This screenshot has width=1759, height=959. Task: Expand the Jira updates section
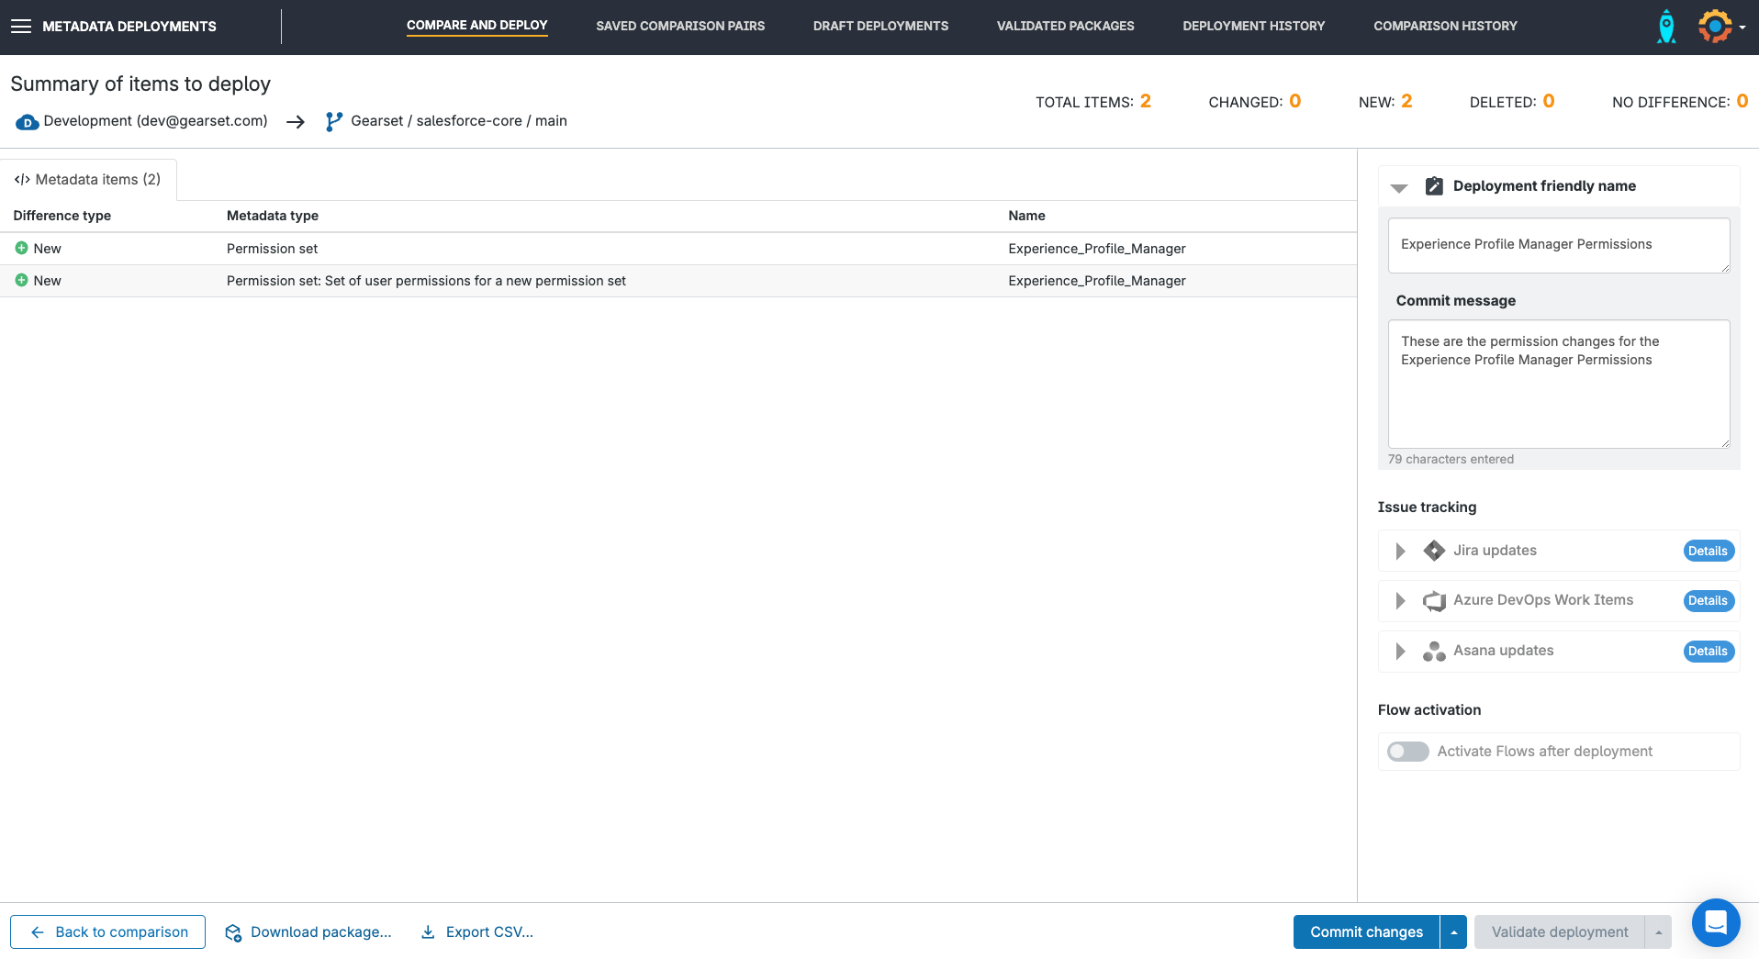point(1400,551)
